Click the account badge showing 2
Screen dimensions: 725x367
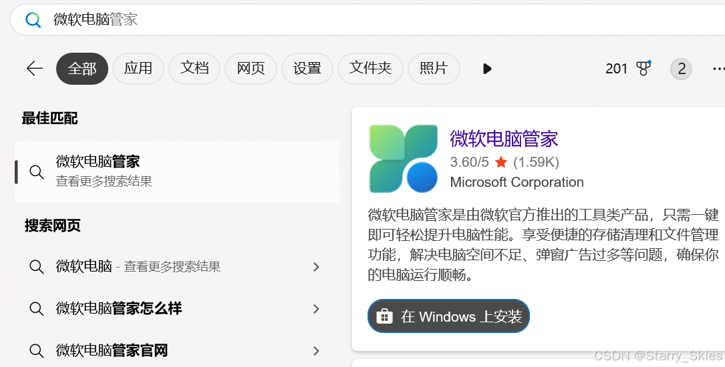(681, 69)
